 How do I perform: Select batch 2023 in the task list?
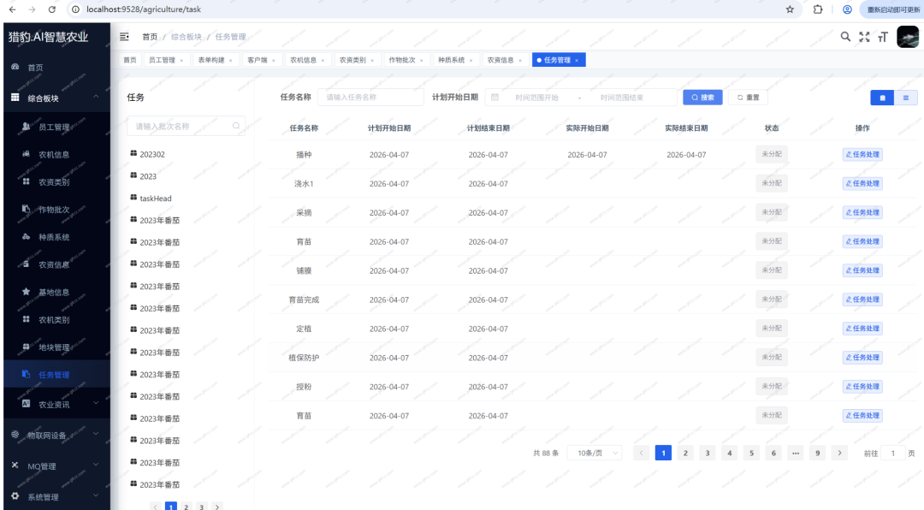148,176
